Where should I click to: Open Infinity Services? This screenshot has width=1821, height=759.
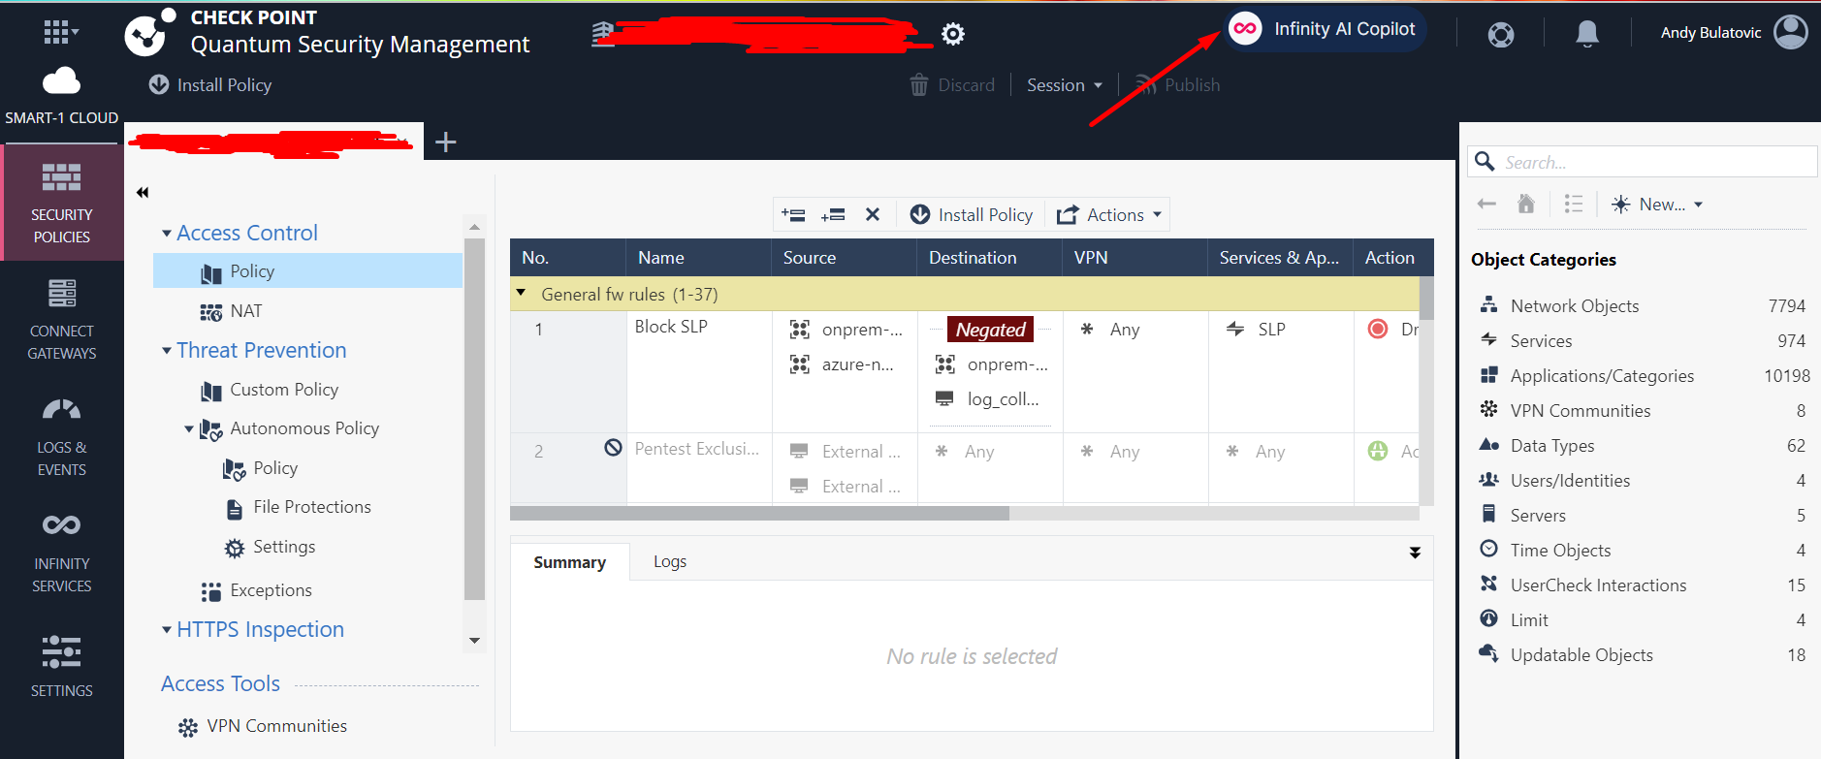click(61, 552)
